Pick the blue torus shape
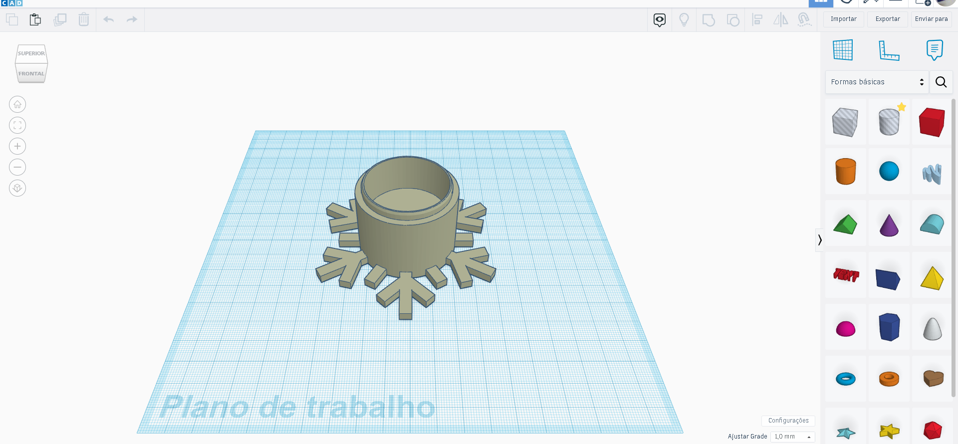The image size is (958, 444). click(x=845, y=379)
